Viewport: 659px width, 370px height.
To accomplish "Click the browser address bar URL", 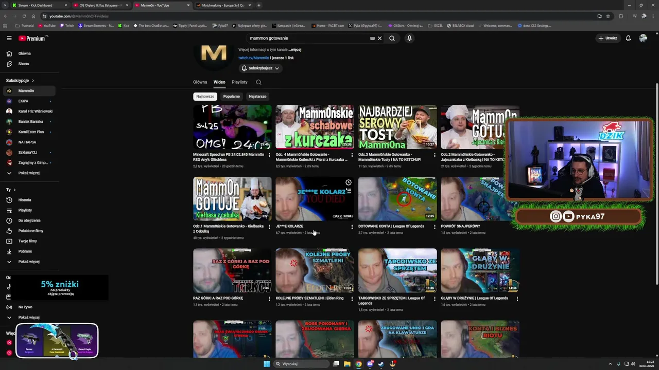I will pos(79,16).
